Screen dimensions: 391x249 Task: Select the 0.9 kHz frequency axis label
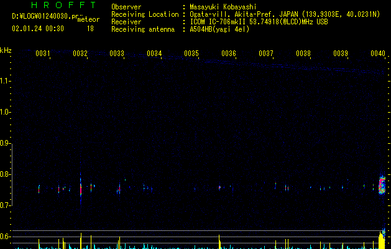click(5, 143)
